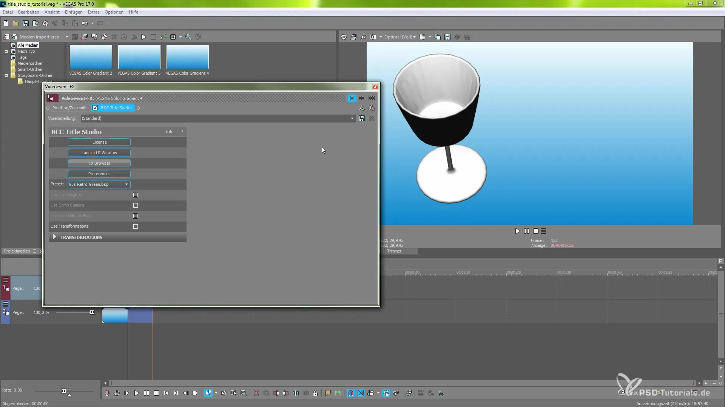Switch to the Trimmer tab
This screenshot has width=725, height=407.
point(394,251)
